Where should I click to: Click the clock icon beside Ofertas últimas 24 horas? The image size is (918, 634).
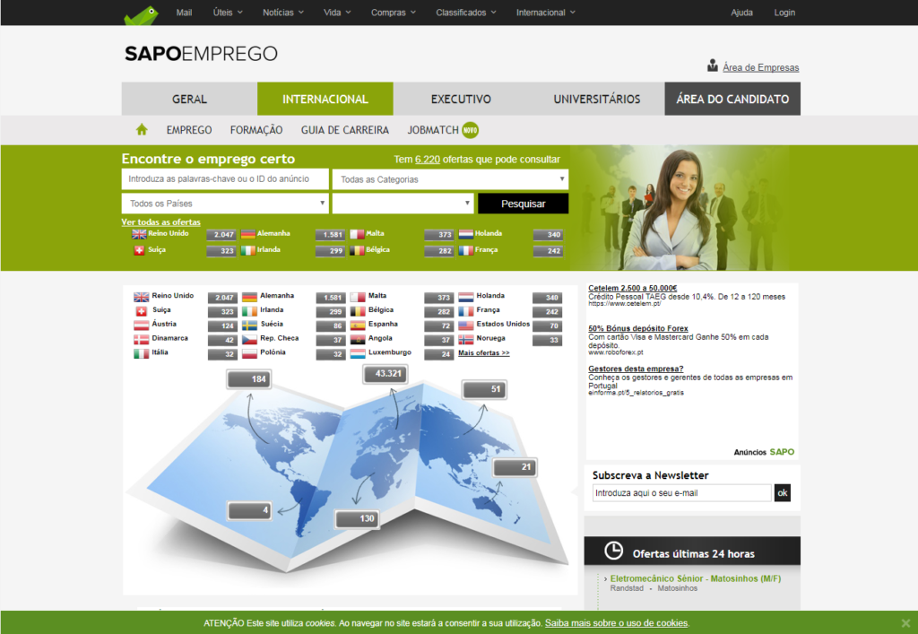[x=613, y=551]
